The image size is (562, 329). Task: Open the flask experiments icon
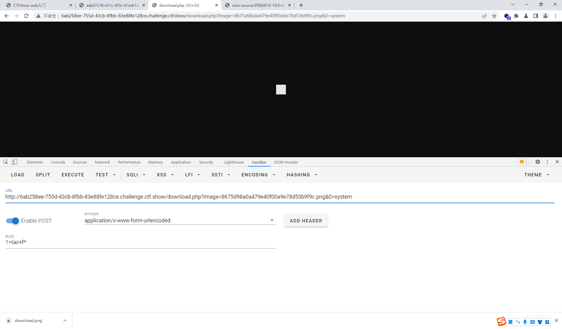click(526, 16)
